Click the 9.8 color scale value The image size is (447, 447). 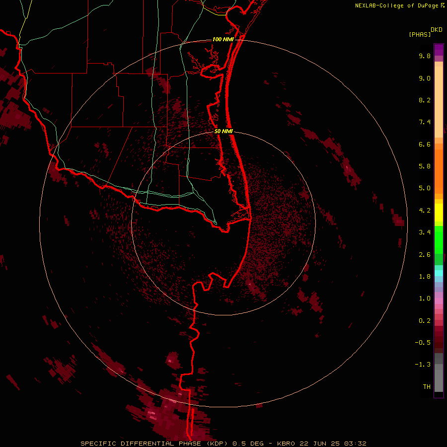[x=425, y=56]
